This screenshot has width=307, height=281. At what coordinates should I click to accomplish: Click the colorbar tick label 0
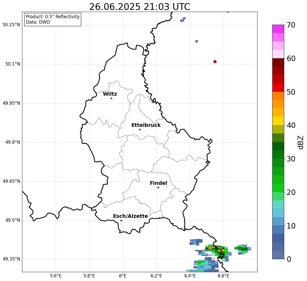click(x=289, y=259)
